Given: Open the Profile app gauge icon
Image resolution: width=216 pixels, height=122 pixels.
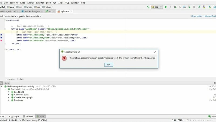Looking at the screenshot, I should click(x=184, y=7).
